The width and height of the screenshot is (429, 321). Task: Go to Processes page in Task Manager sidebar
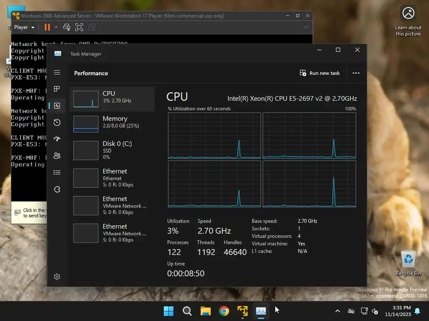[x=57, y=89]
